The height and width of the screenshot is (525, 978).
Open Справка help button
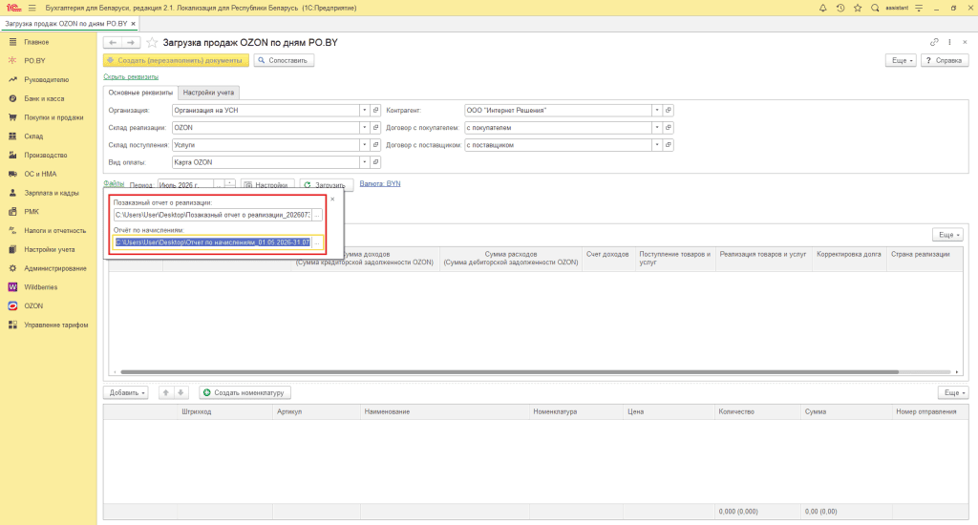(x=945, y=60)
